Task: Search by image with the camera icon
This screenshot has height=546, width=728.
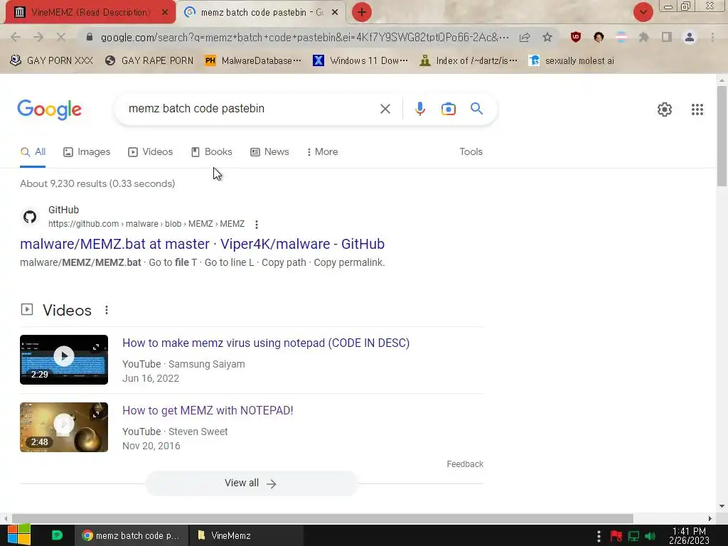Action: (x=448, y=109)
